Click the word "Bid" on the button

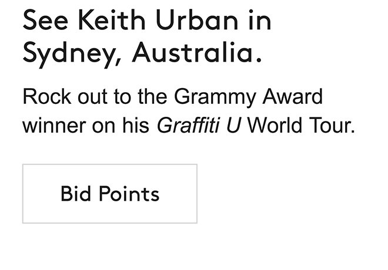click(x=74, y=194)
